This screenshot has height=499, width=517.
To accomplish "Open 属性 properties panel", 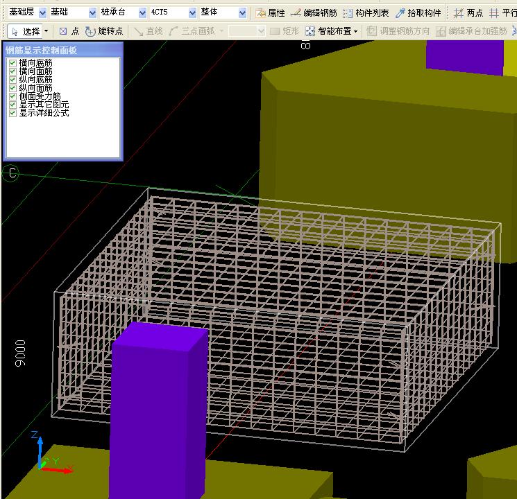I will [270, 12].
